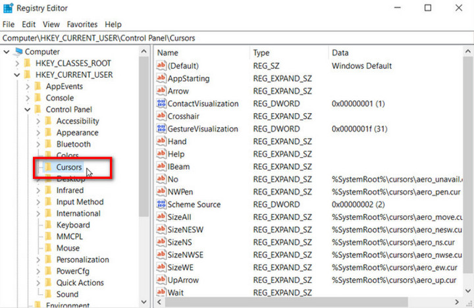This screenshot has height=308, width=474.
Task: Click the Scheme Source DWORD icon
Action: (x=161, y=205)
